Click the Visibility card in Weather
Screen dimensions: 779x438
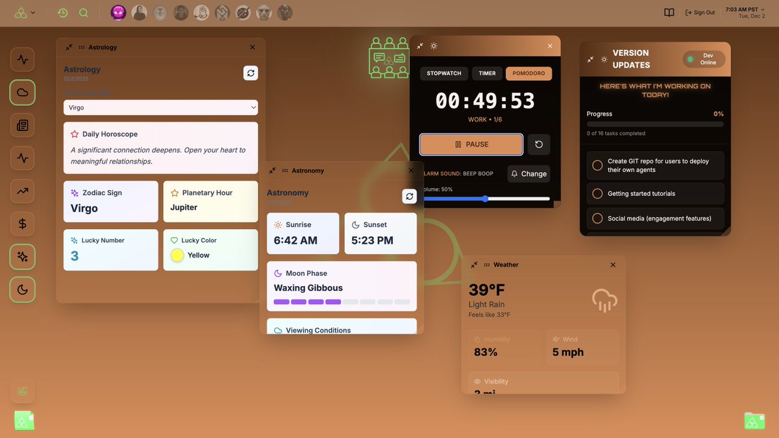point(543,382)
